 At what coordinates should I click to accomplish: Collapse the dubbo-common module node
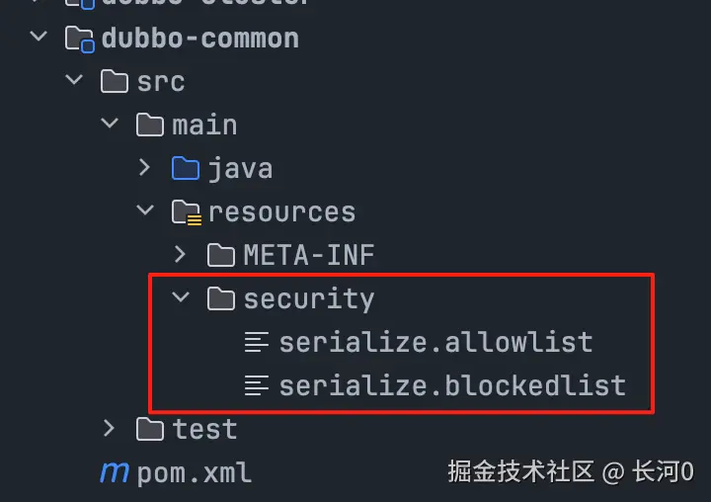[39, 38]
